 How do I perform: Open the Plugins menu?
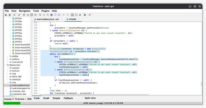pyautogui.click(x=45, y=11)
